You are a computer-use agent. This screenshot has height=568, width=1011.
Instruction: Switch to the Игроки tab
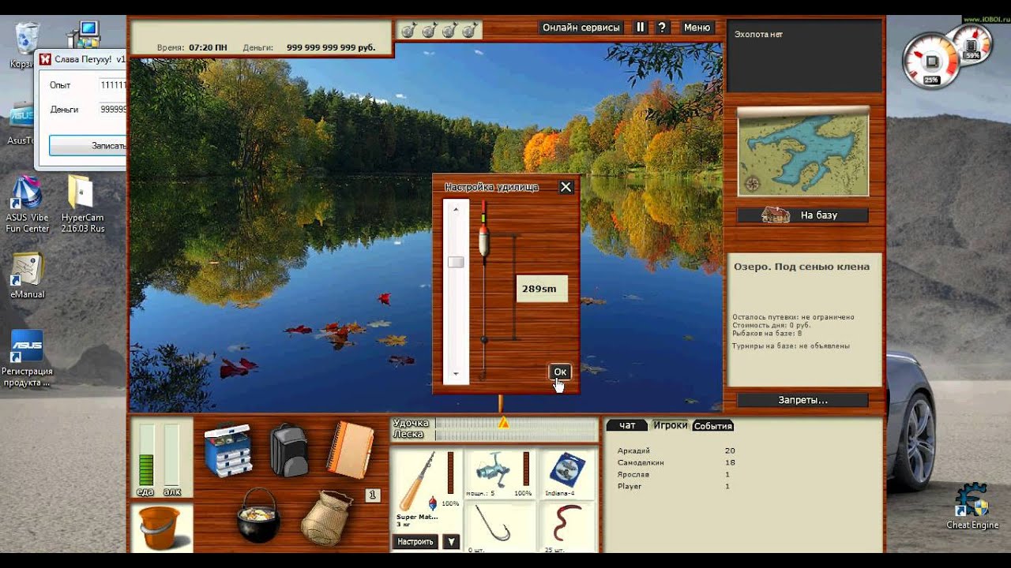tap(670, 425)
